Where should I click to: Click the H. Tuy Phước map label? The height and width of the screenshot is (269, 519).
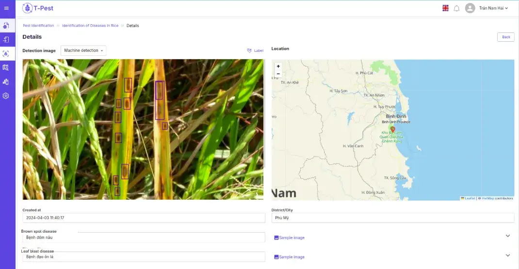click(384, 107)
